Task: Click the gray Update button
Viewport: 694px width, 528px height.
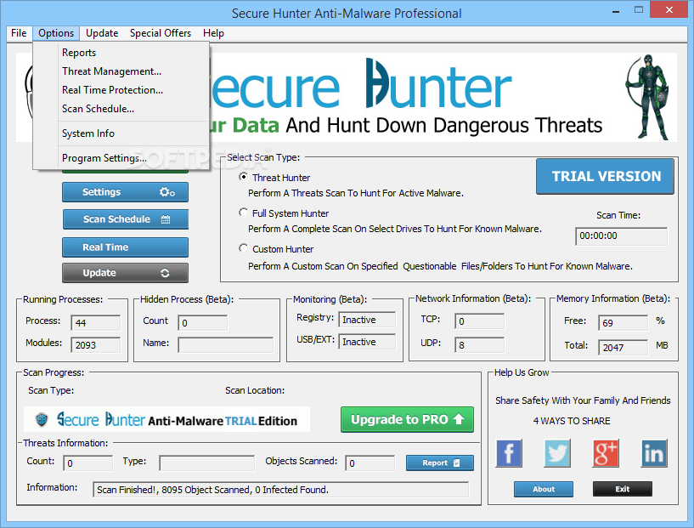Action: coord(125,273)
